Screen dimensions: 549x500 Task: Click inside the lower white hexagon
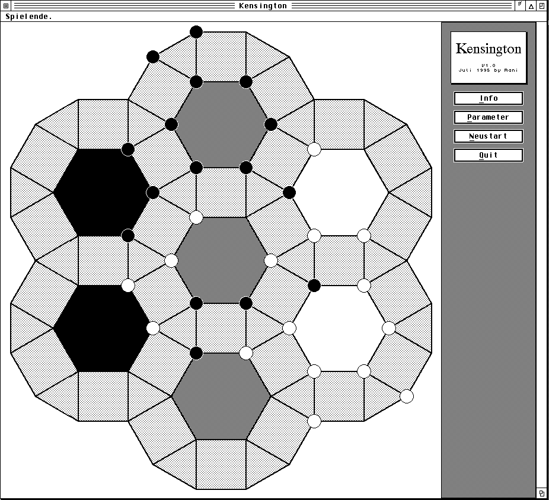(340, 328)
